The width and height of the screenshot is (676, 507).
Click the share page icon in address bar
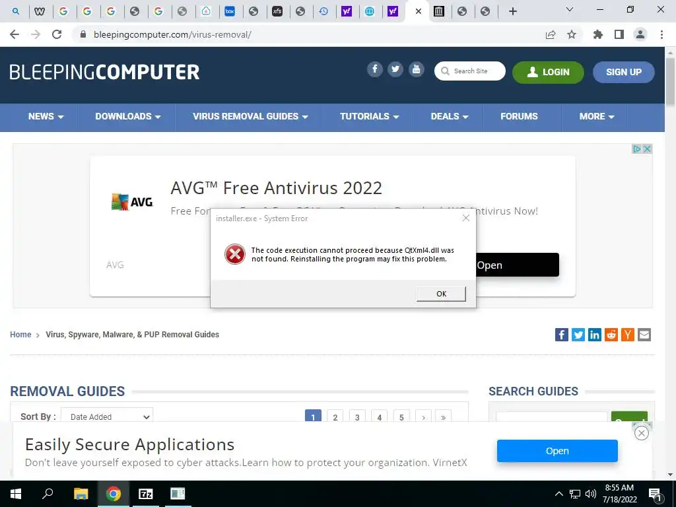[x=550, y=34]
